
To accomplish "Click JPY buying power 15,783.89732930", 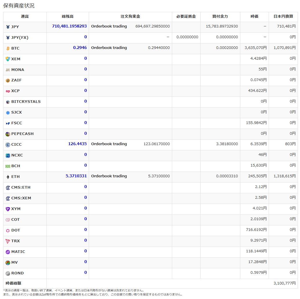I will pos(222,26).
